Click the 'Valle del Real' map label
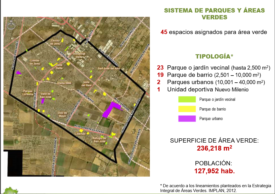 pos(86,84)
